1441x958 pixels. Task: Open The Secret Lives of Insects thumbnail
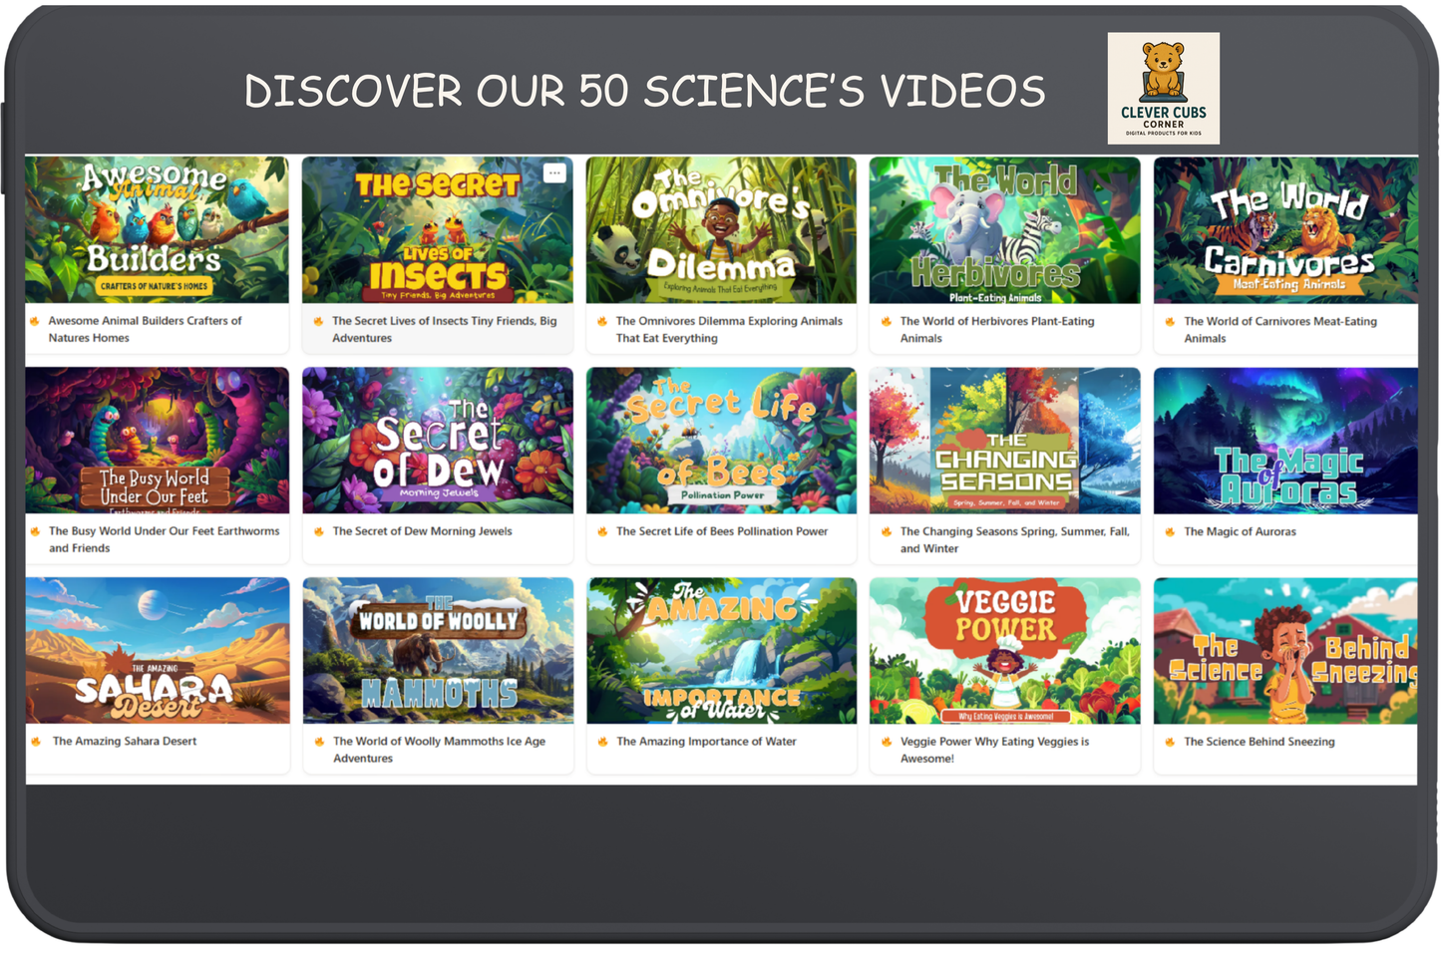tap(437, 229)
